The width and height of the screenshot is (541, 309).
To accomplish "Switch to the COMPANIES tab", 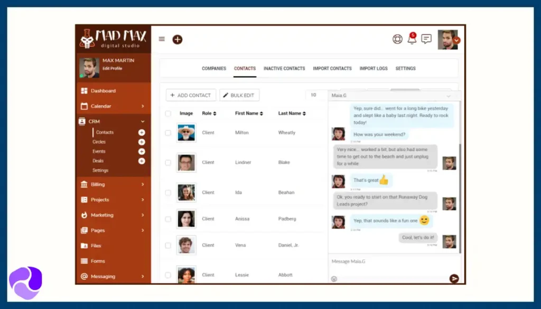I will click(214, 68).
